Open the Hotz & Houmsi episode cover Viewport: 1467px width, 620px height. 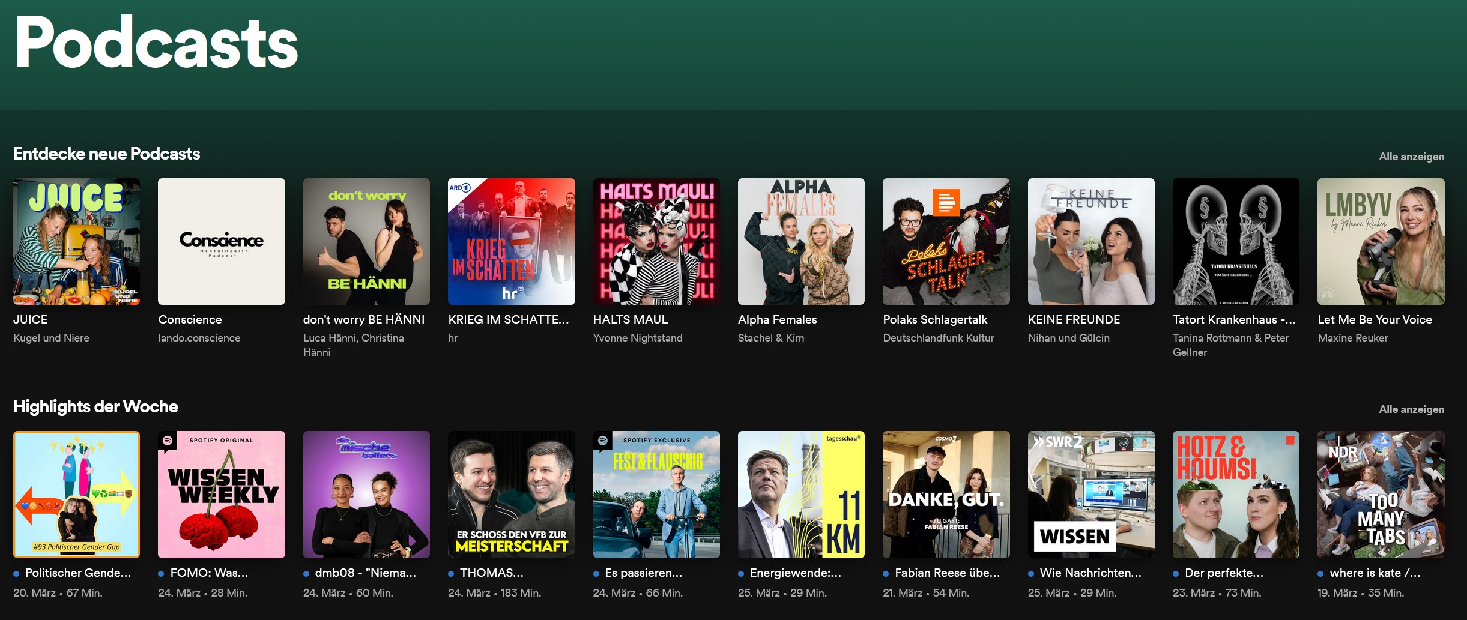click(x=1236, y=495)
